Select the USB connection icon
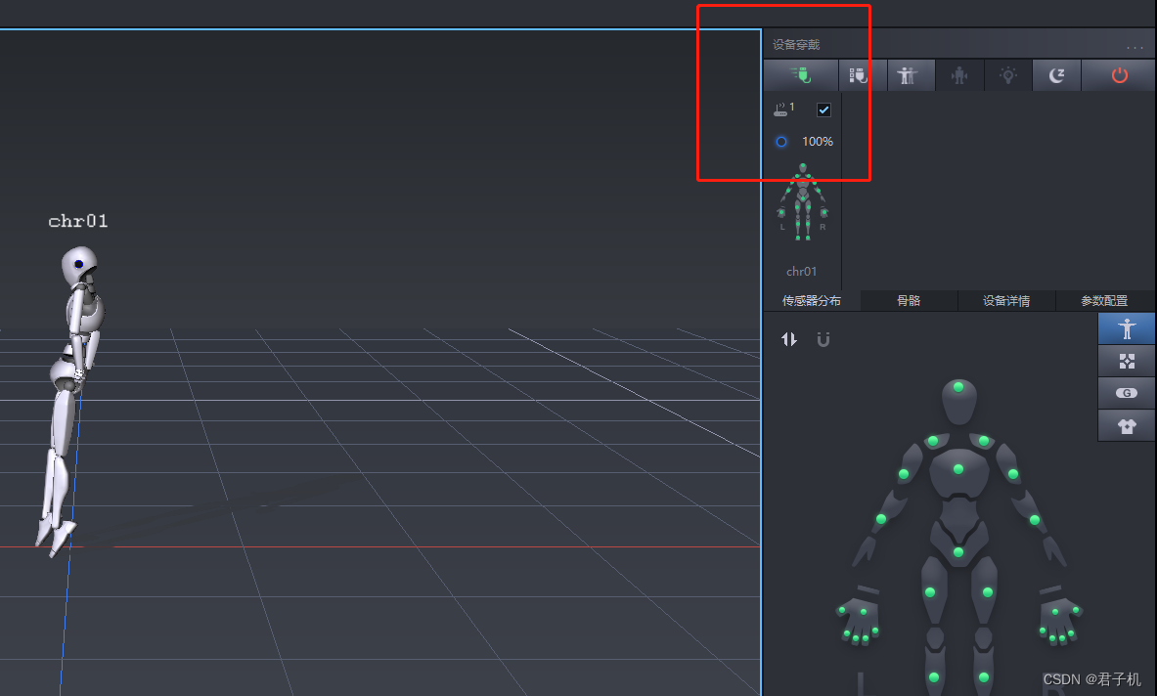 point(800,75)
